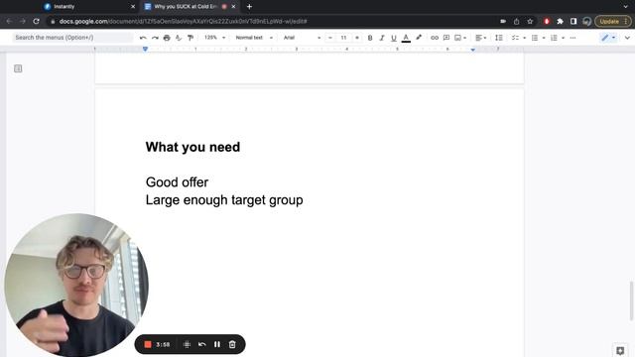Open line and paragraph spacing
The height and width of the screenshot is (357, 635).
(x=499, y=38)
